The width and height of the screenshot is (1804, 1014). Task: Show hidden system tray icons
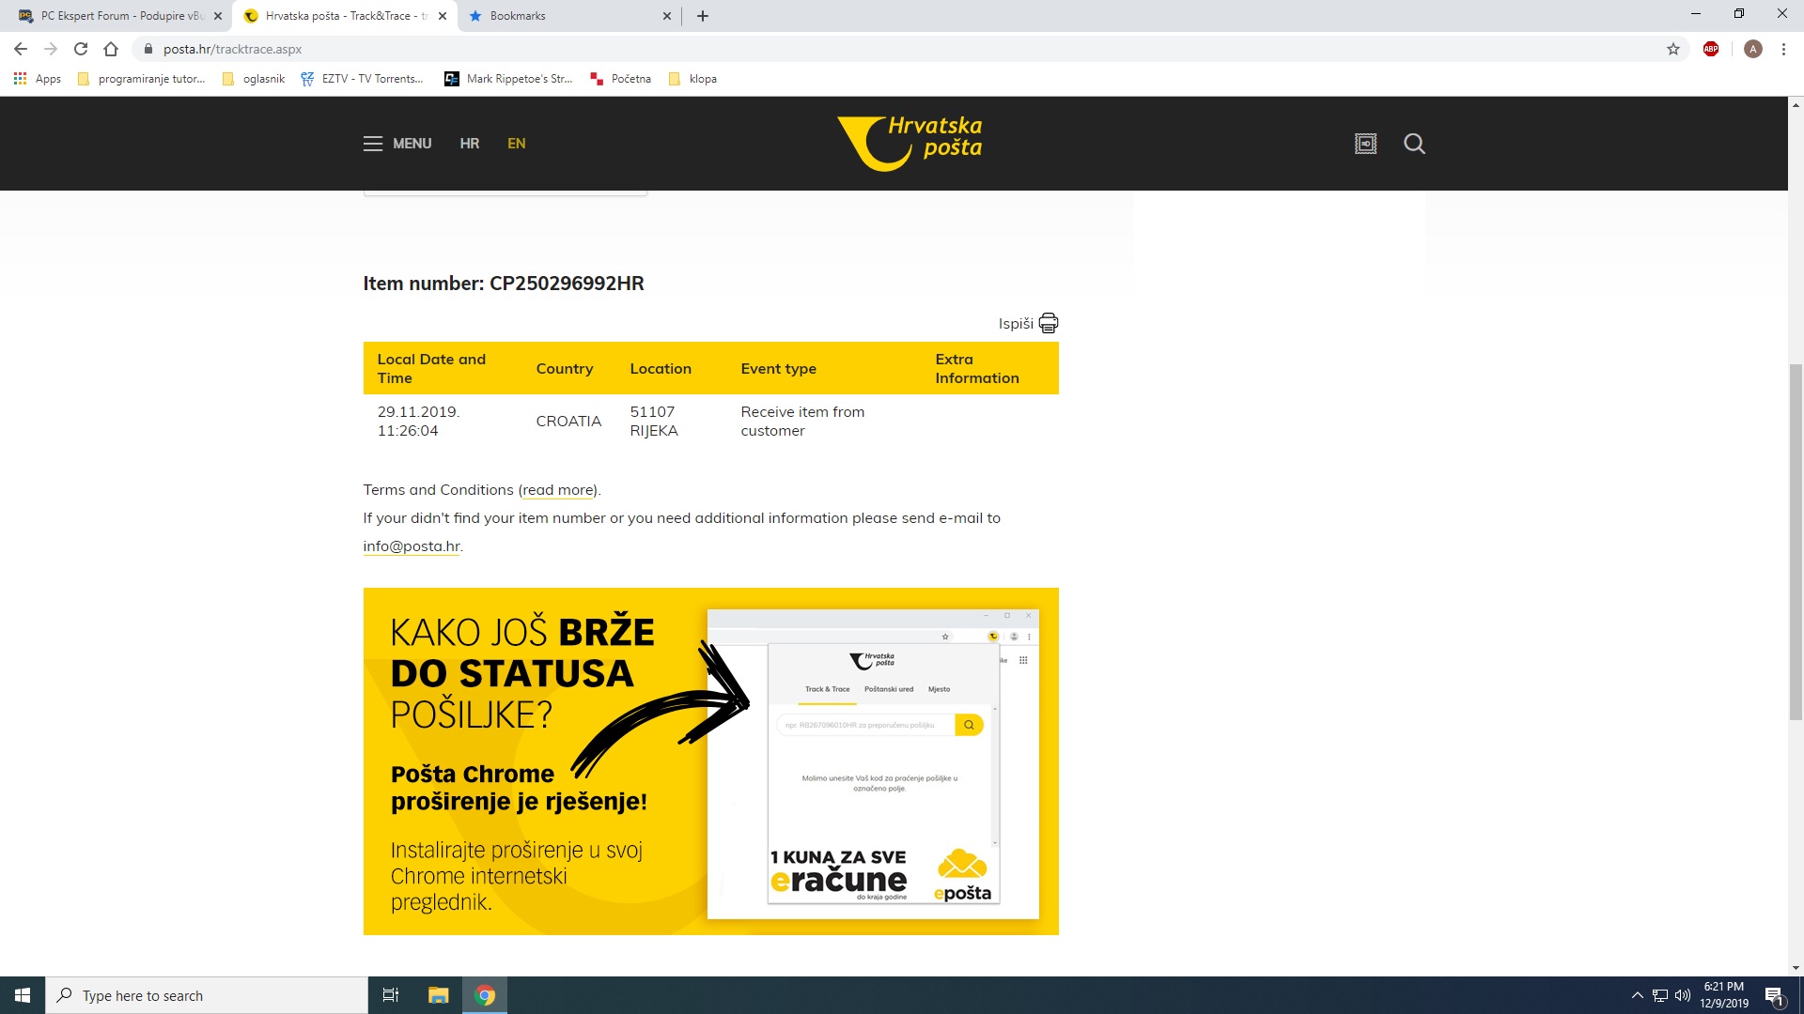coord(1637,995)
